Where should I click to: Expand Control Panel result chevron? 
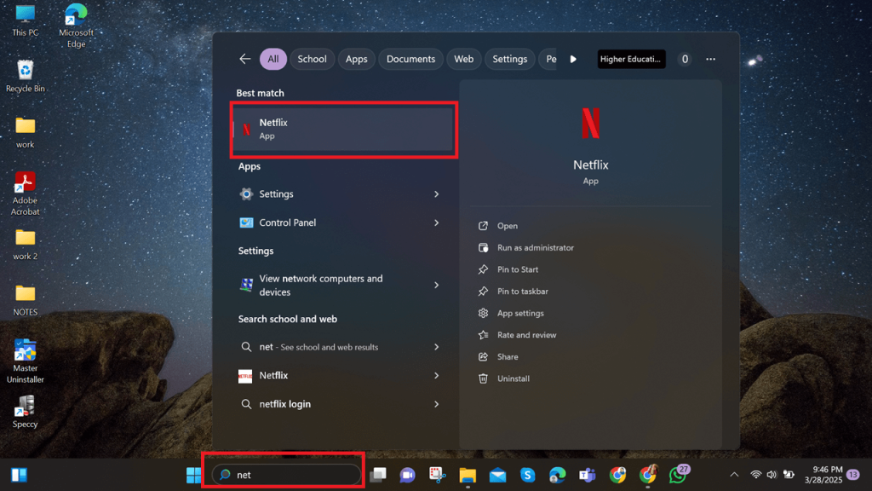tap(436, 222)
